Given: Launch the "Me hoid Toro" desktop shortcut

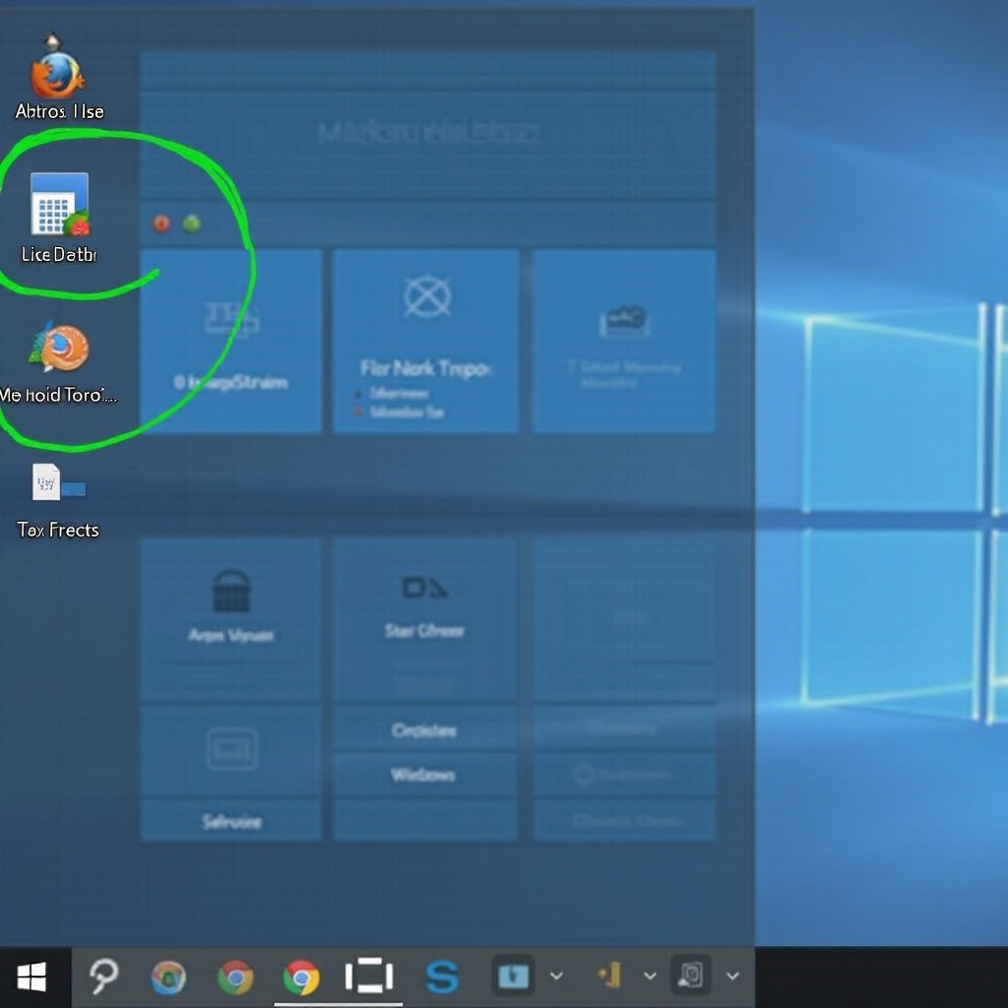Looking at the screenshot, I should [59, 349].
